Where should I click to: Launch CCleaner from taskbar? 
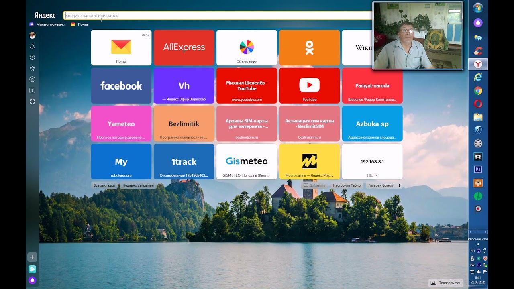coord(478,51)
